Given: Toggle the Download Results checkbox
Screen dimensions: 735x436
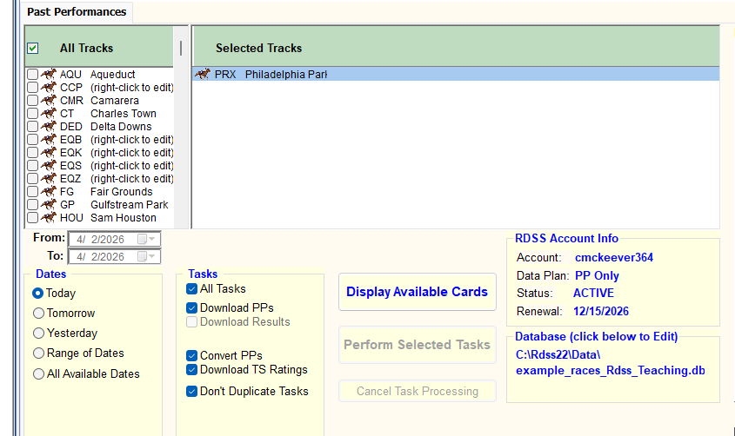Looking at the screenshot, I should point(191,322).
